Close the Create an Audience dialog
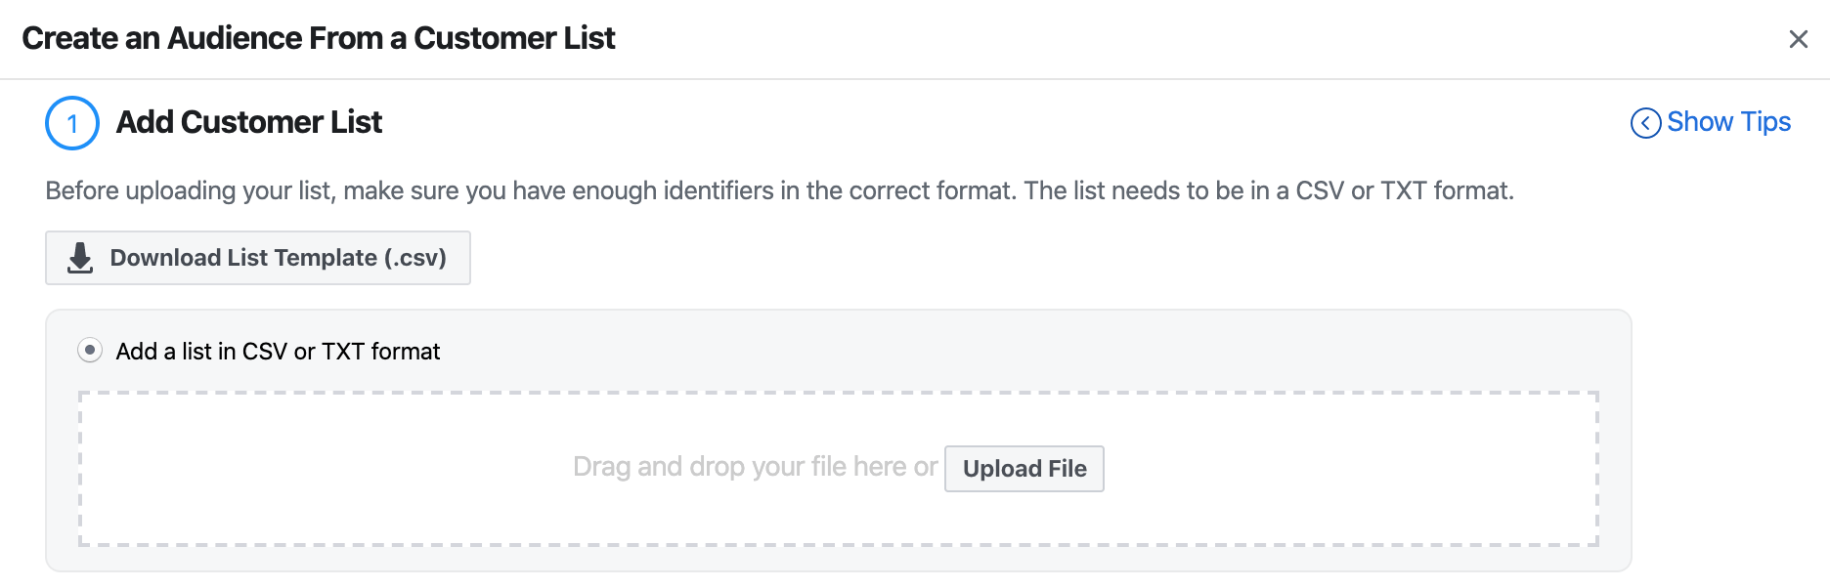This screenshot has height=588, width=1830. point(1798,39)
